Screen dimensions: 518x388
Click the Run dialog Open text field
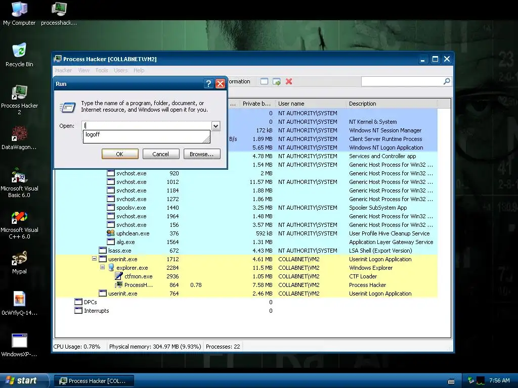tap(147, 126)
